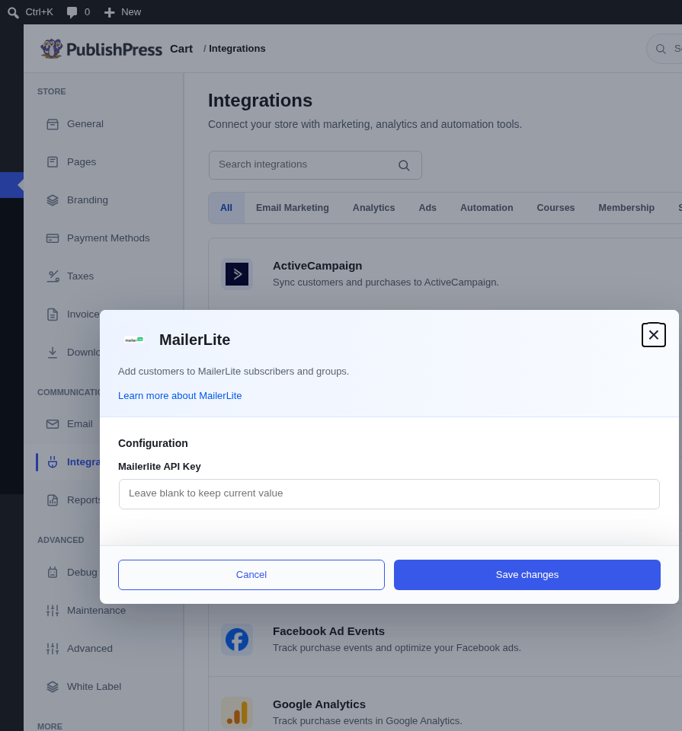Open the Membership tab
Viewport: 682px width, 731px height.
pos(626,208)
